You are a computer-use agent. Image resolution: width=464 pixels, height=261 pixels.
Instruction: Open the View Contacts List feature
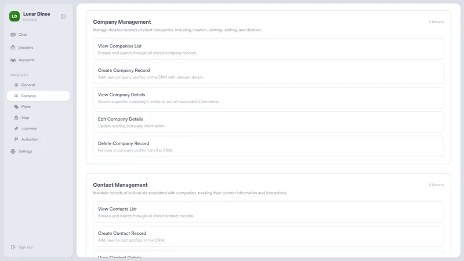click(269, 212)
